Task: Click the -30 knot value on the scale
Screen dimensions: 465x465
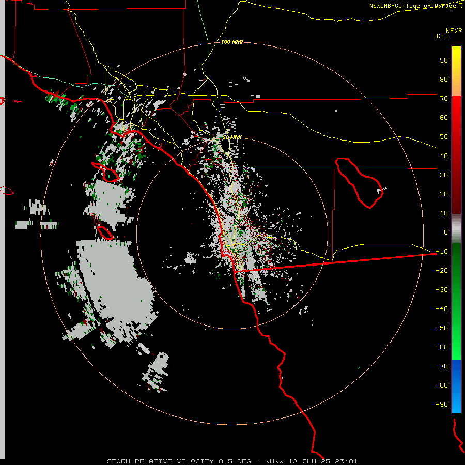Action: click(442, 290)
